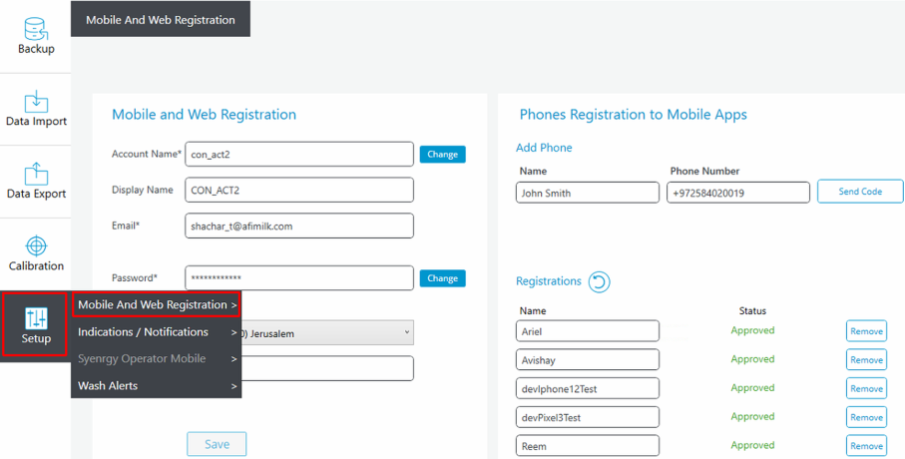Select the Mobile And Web Registration tab
This screenshot has width=905, height=459.
pos(161,19)
